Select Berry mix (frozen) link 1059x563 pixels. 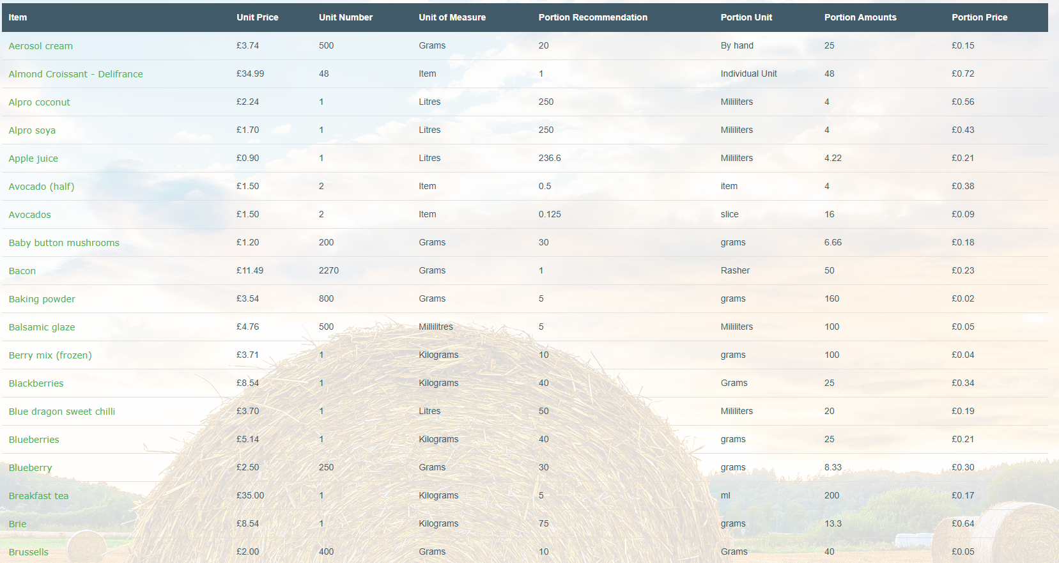[50, 355]
